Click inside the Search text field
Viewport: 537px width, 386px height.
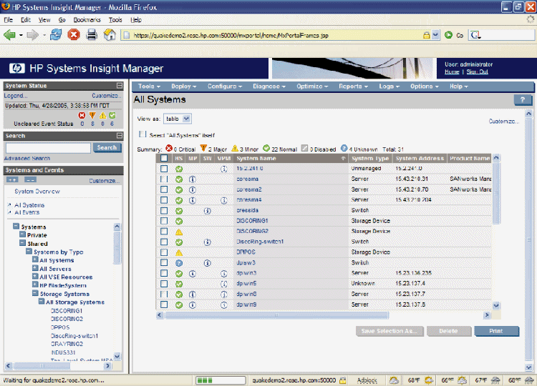[48, 148]
